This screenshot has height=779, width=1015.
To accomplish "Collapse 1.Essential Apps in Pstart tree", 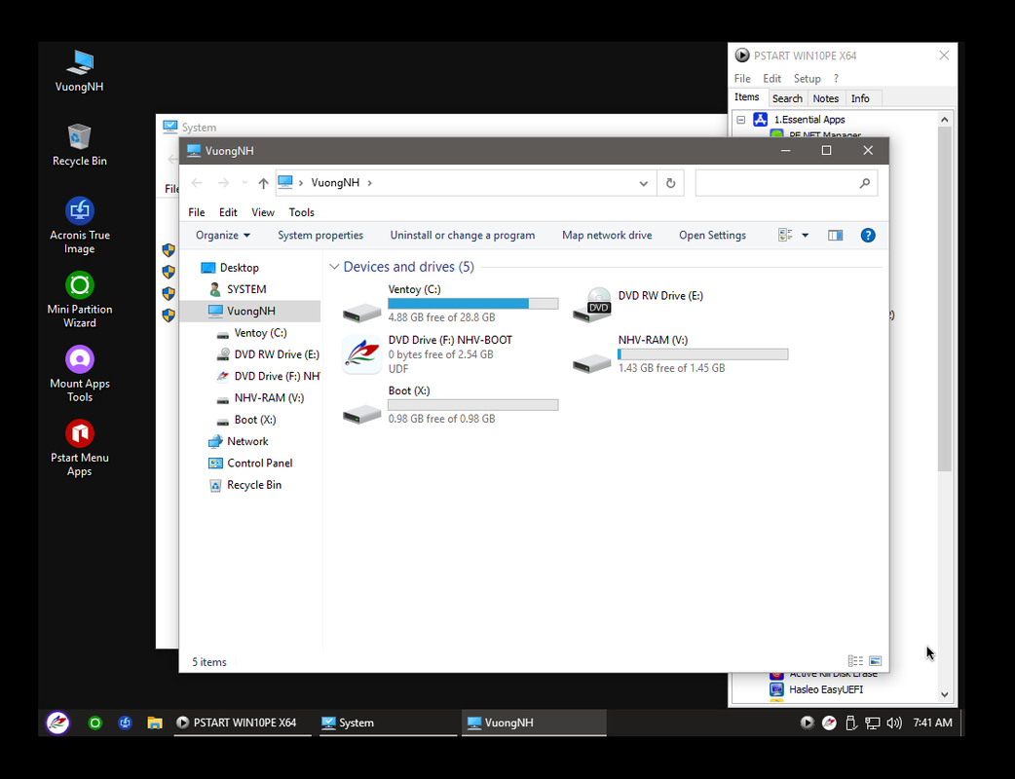I will click(741, 120).
